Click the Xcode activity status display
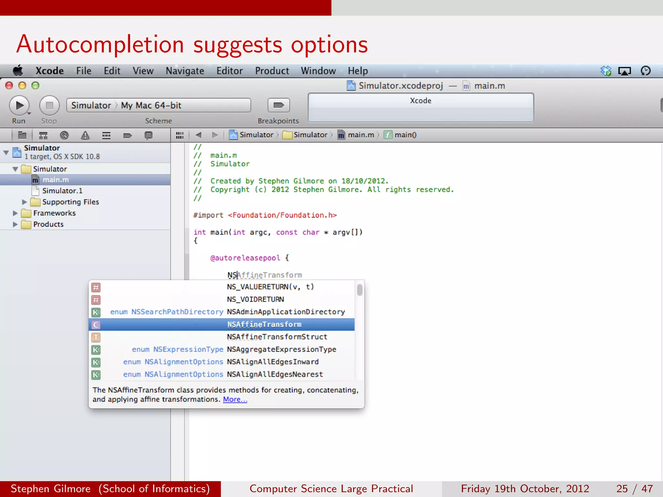Image resolution: width=663 pixels, height=497 pixels. point(421,107)
